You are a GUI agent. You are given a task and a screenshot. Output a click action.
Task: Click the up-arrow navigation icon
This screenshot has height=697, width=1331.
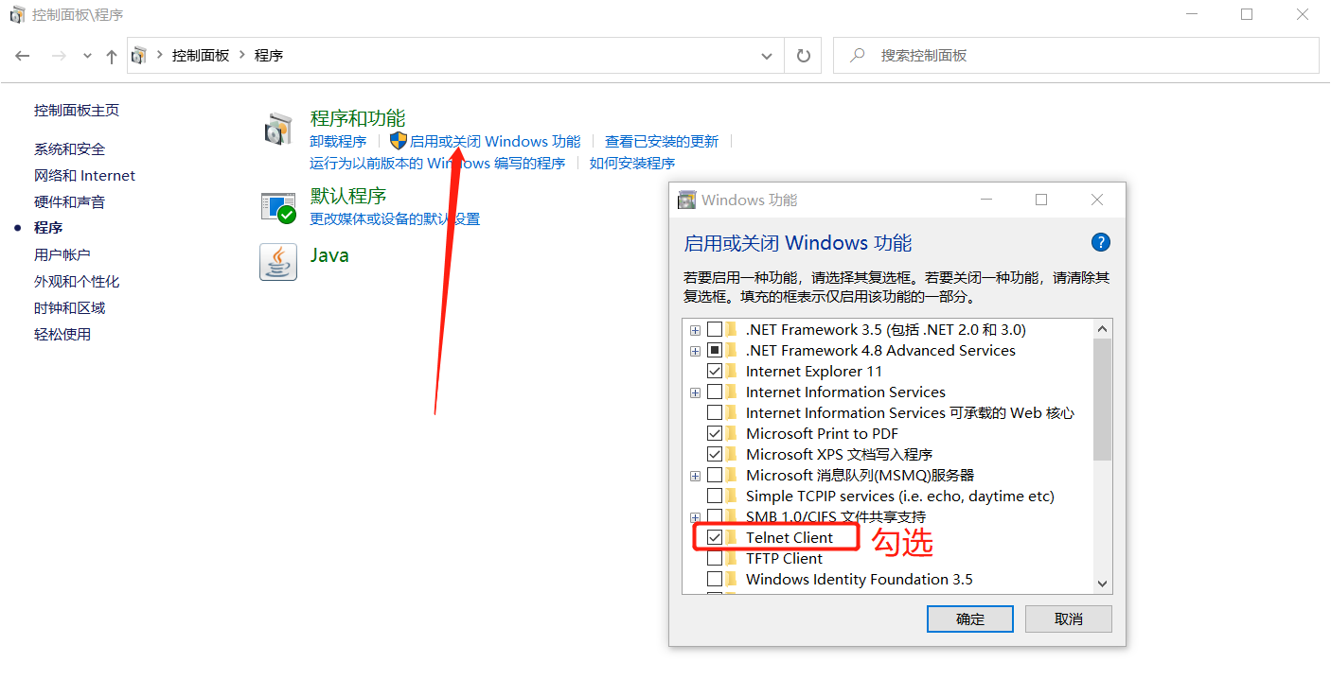point(111,56)
